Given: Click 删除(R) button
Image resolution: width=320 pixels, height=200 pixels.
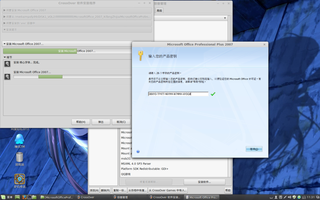Looking at the screenshot, I should point(105,190).
